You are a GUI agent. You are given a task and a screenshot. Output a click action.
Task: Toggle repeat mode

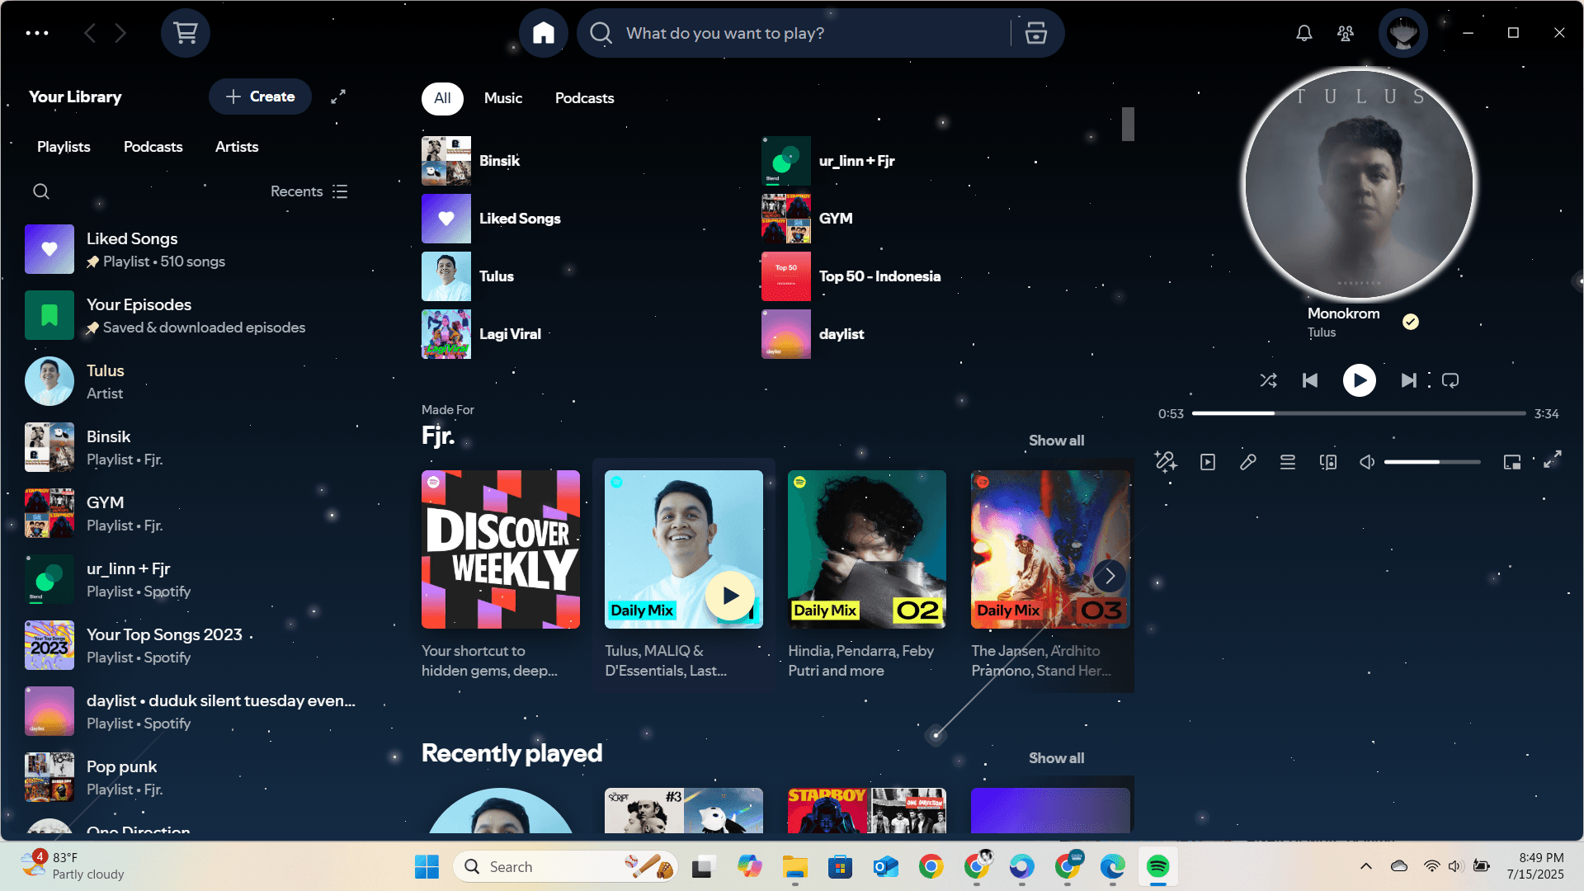tap(1450, 380)
